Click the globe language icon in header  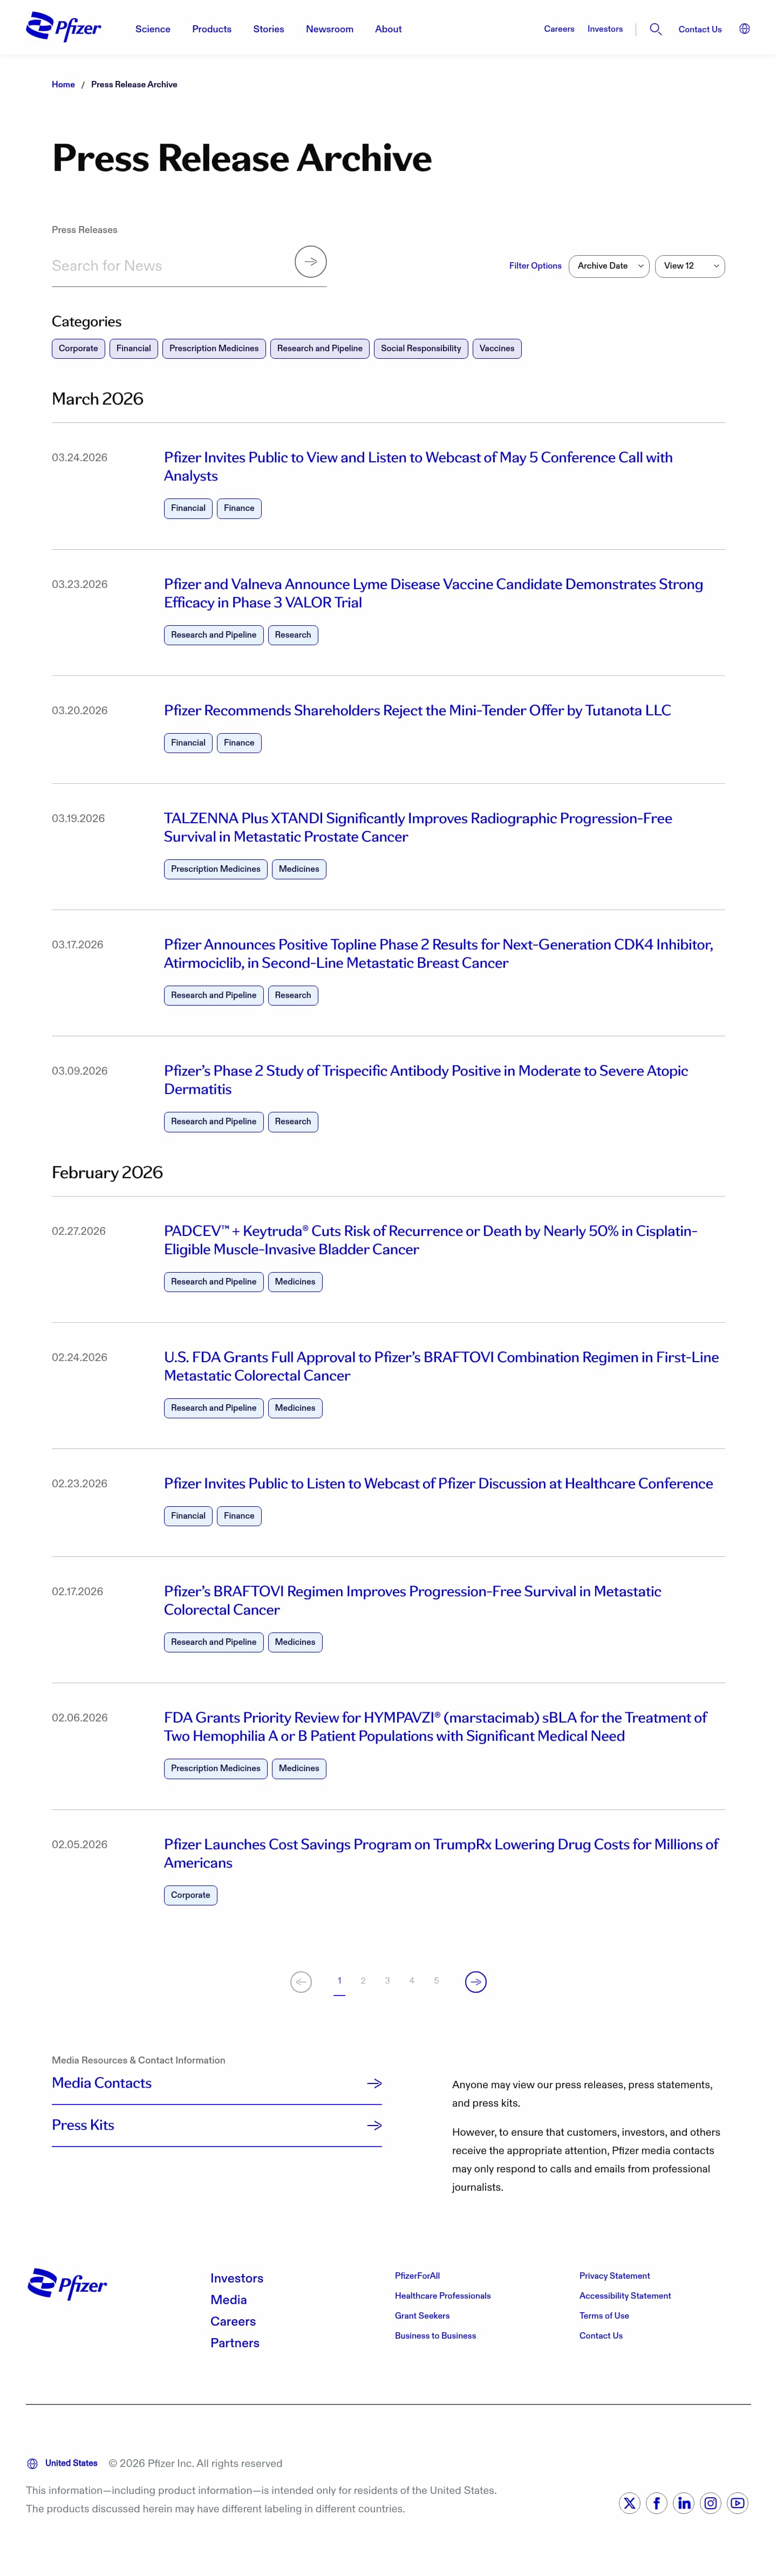coord(744,29)
